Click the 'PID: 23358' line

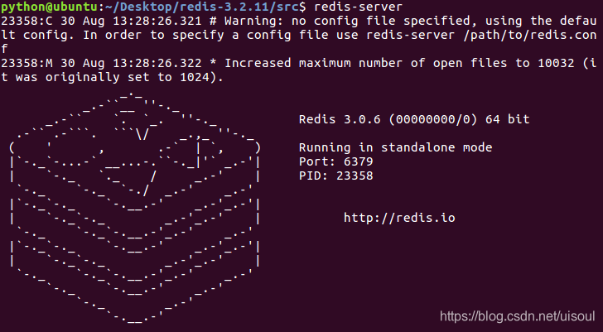335,176
